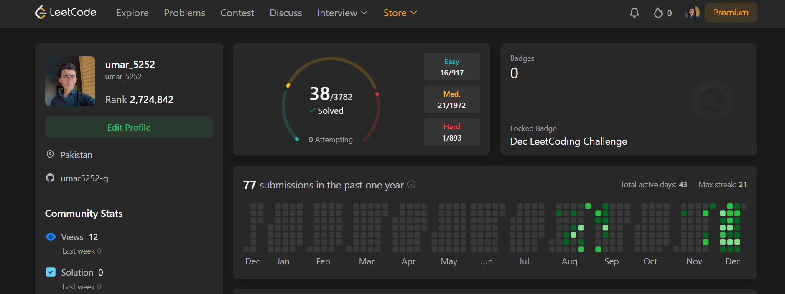
Task: Click the locked Dec LeetCoding badge icon
Action: pyautogui.click(x=712, y=101)
